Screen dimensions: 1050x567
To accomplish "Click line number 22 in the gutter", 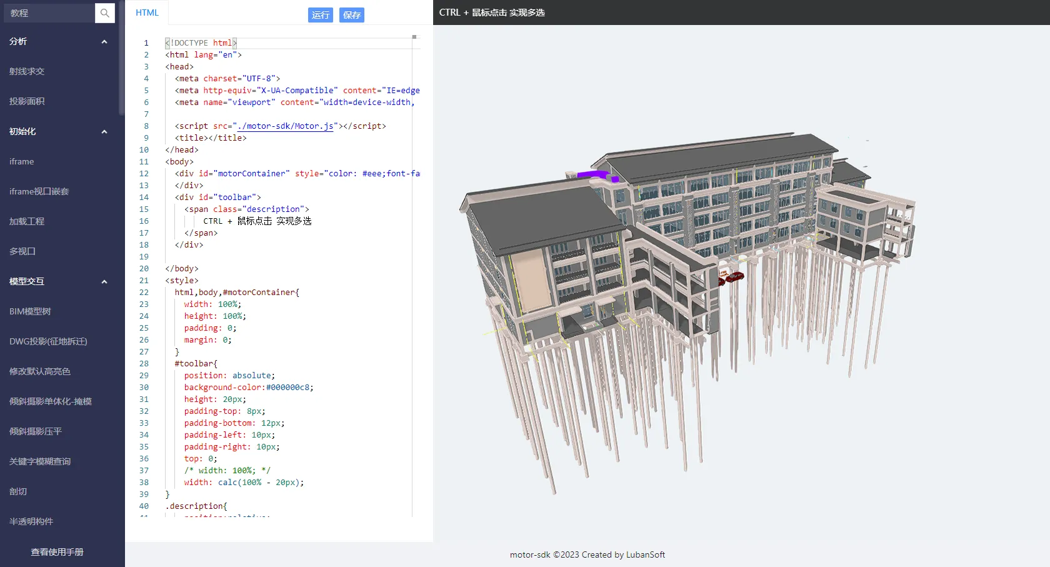I will pyautogui.click(x=144, y=293).
